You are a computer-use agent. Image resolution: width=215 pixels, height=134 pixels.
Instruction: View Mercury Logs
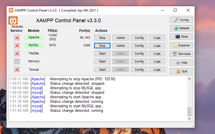pos(157,61)
